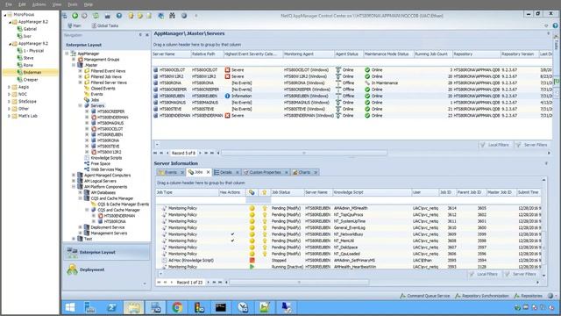The image size is (561, 316).
Task: Click the save disk icon in toolbar
Action: point(107,16)
